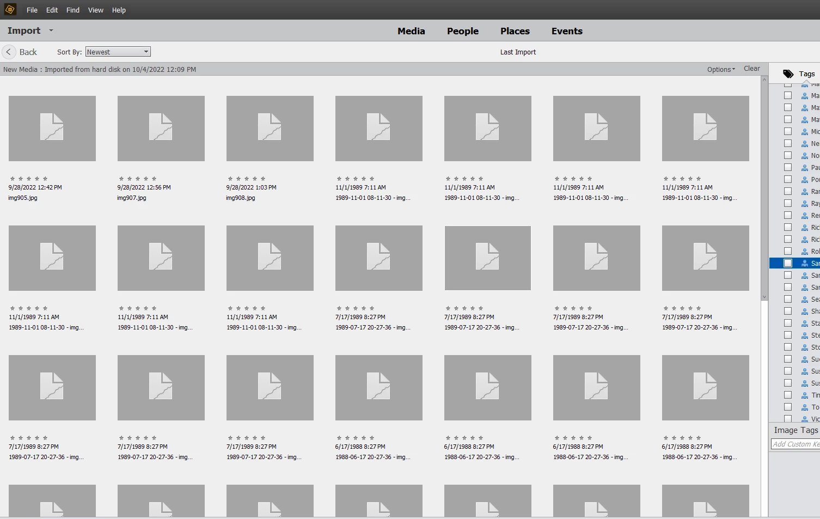Screen dimensions: 820x519
Task: Click the Back button label
Action: click(28, 52)
